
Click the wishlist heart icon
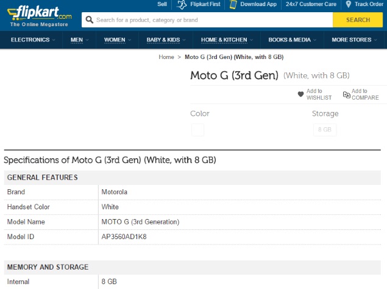(x=300, y=94)
